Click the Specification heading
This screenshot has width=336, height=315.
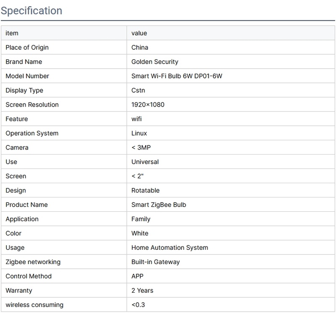click(31, 11)
